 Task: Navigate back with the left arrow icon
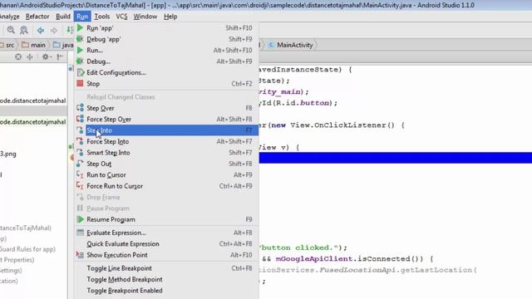[41, 30]
